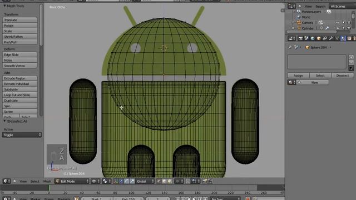Collapse the (De)select All panel
356x200 pixels.
coord(4,121)
